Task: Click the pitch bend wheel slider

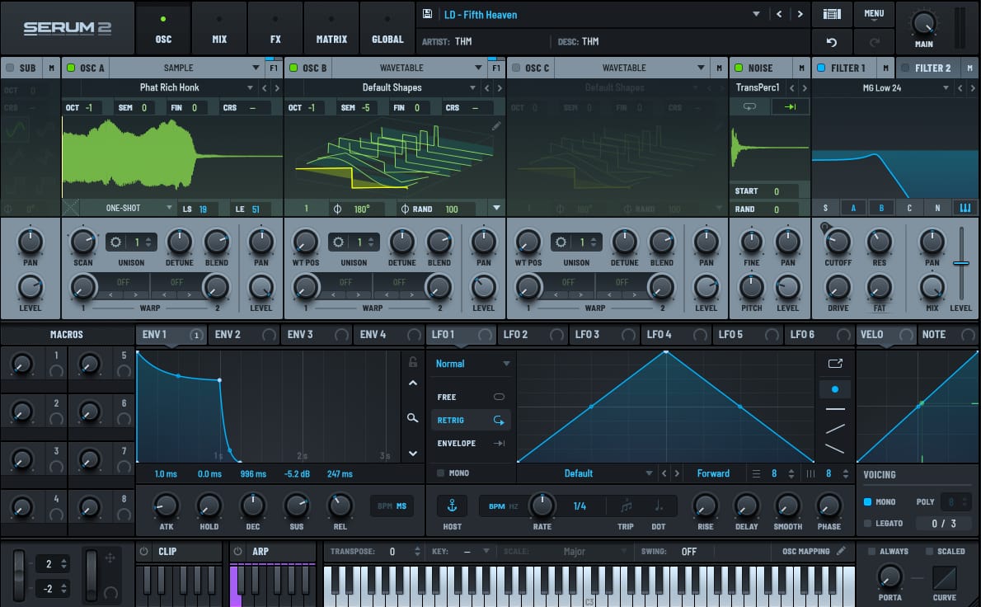Action: pyautogui.click(x=19, y=575)
